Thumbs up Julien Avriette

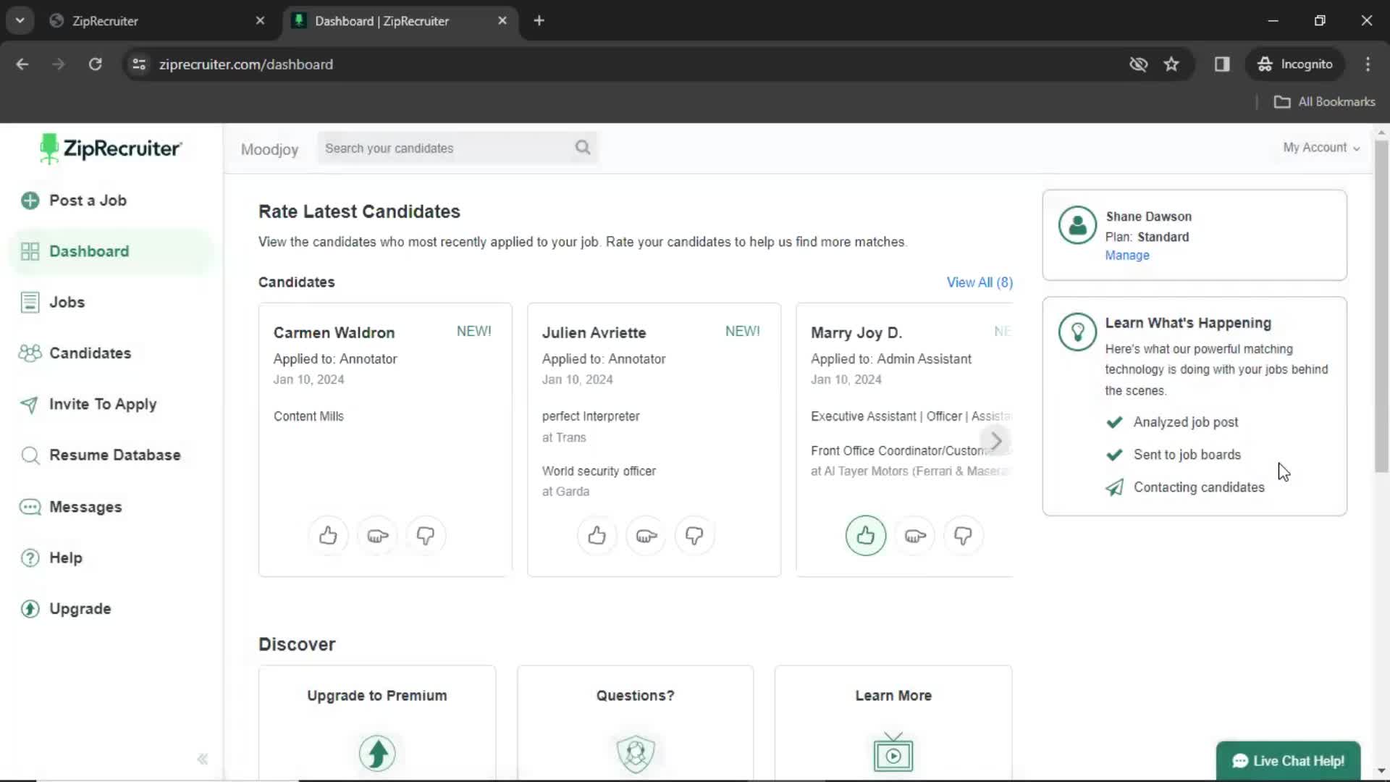[597, 535]
